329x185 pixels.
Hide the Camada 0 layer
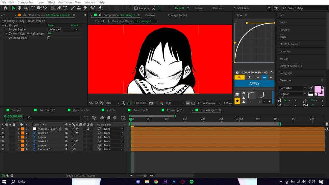(x=3, y=149)
